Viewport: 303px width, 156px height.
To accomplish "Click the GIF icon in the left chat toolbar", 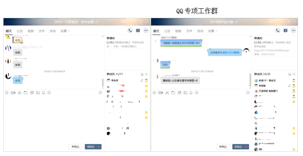I will pyautogui.click(x=13, y=93).
